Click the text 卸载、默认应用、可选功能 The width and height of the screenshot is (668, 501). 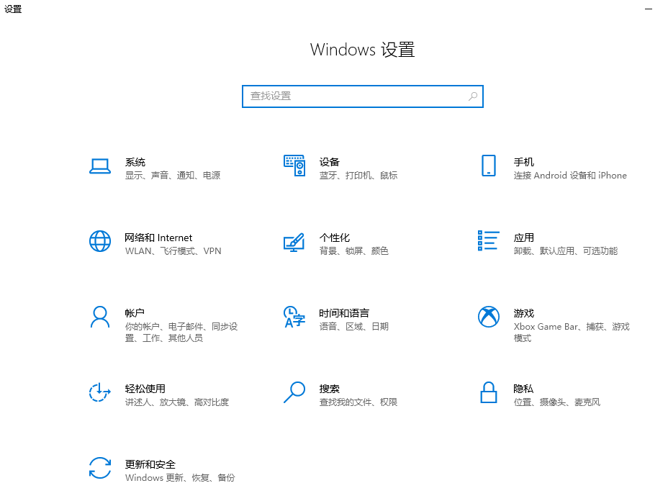pos(565,251)
